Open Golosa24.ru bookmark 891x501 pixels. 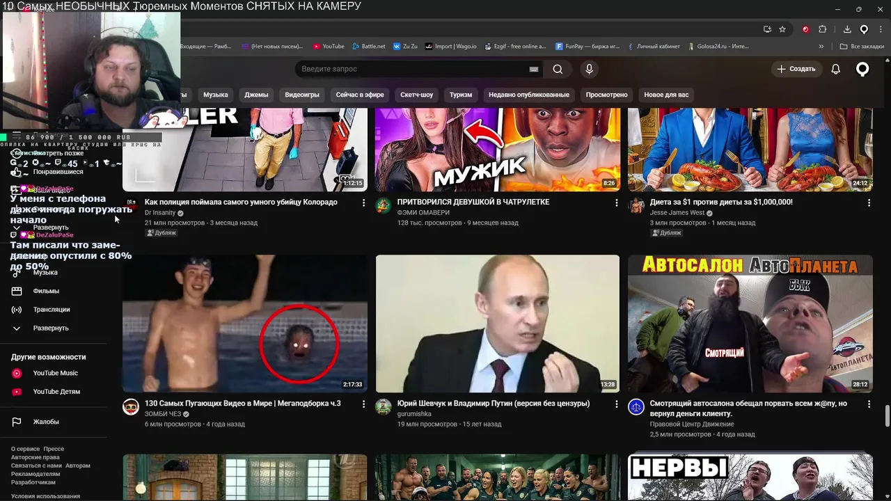click(718, 47)
